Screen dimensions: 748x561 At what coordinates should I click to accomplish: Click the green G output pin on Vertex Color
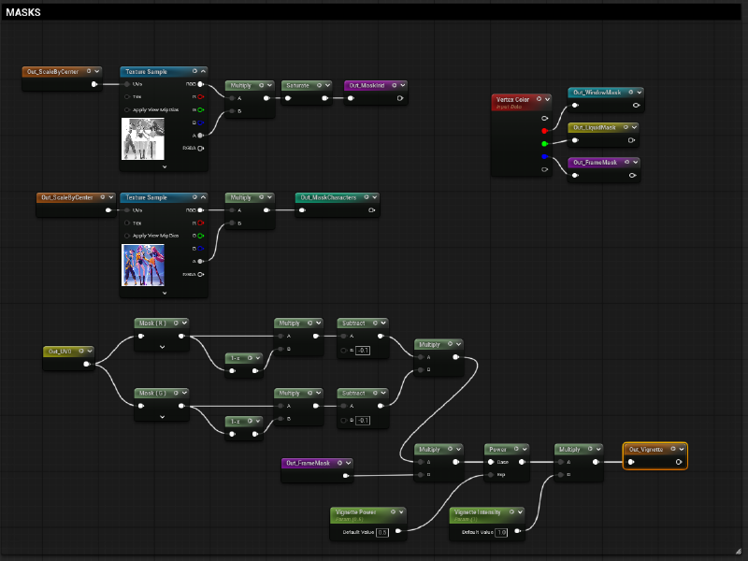pyautogui.click(x=544, y=144)
